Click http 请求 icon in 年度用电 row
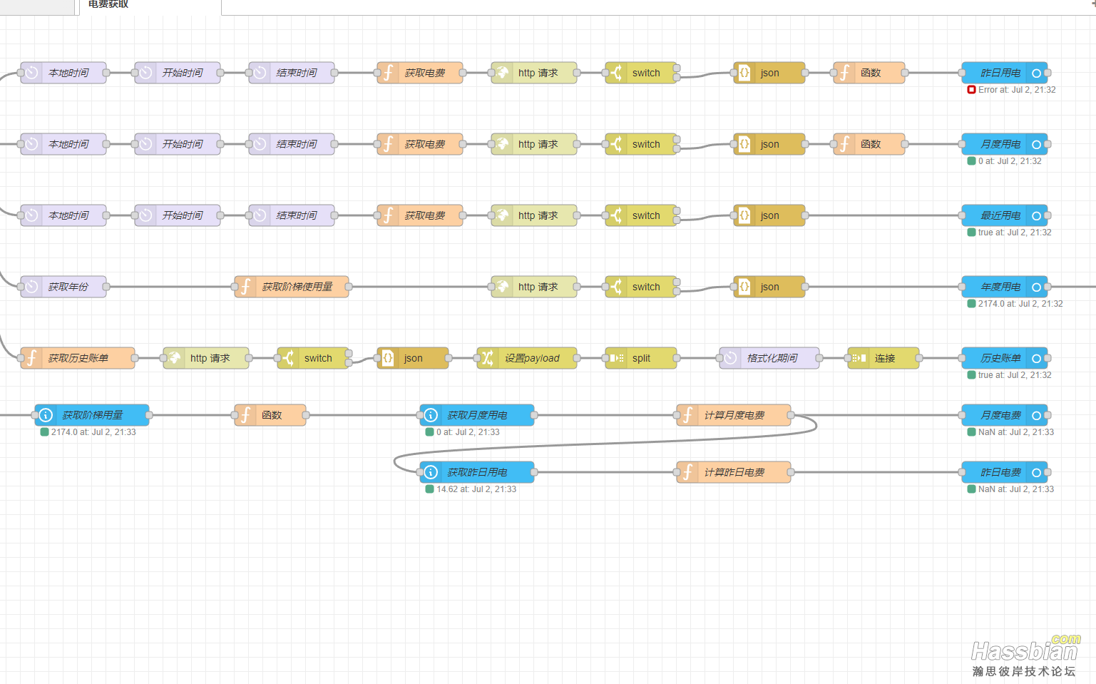This screenshot has height=684, width=1096. pyautogui.click(x=503, y=287)
